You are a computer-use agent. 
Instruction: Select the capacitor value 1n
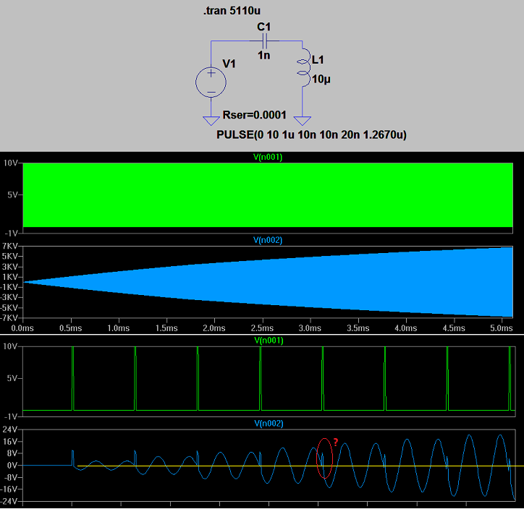pyautogui.click(x=263, y=55)
